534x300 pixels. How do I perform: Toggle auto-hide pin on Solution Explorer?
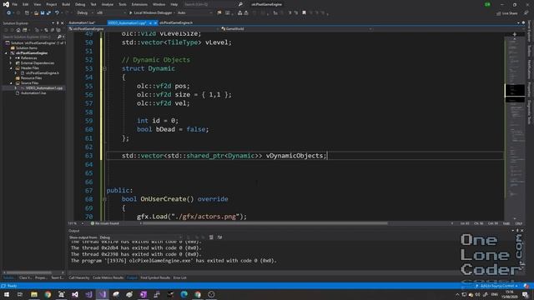pyautogui.click(x=58, y=23)
